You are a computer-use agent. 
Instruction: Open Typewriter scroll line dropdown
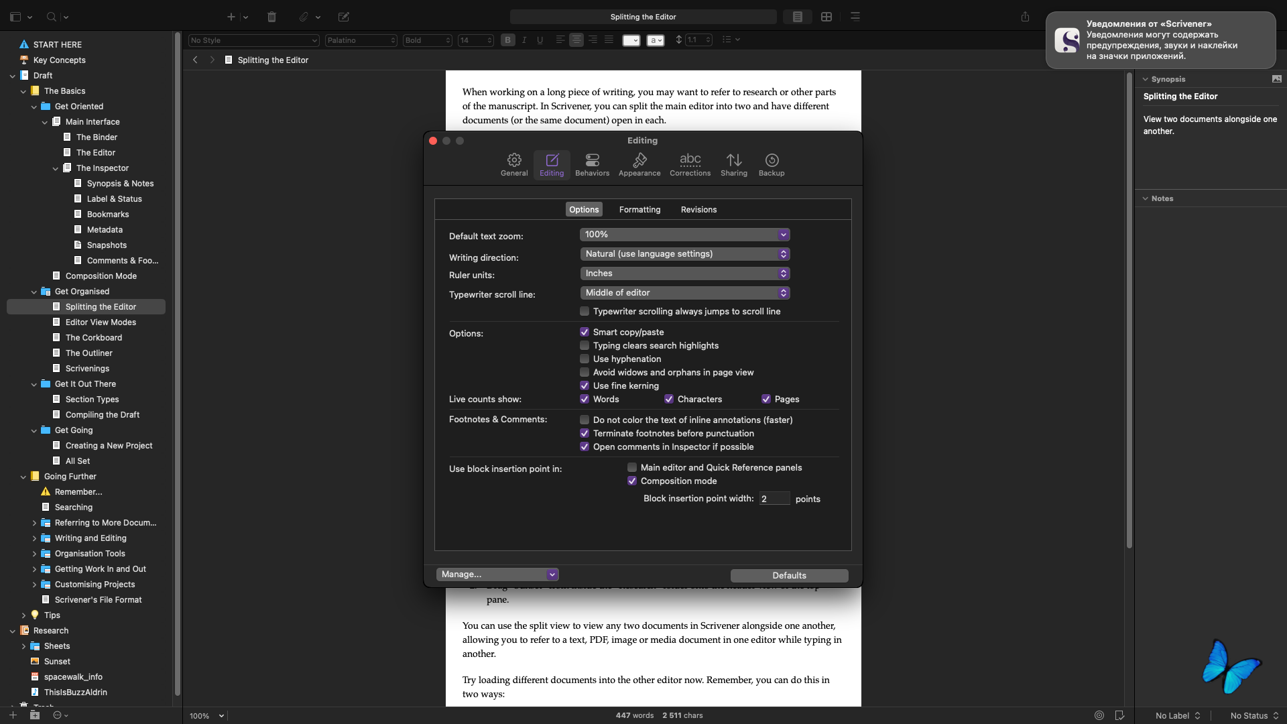coord(684,293)
